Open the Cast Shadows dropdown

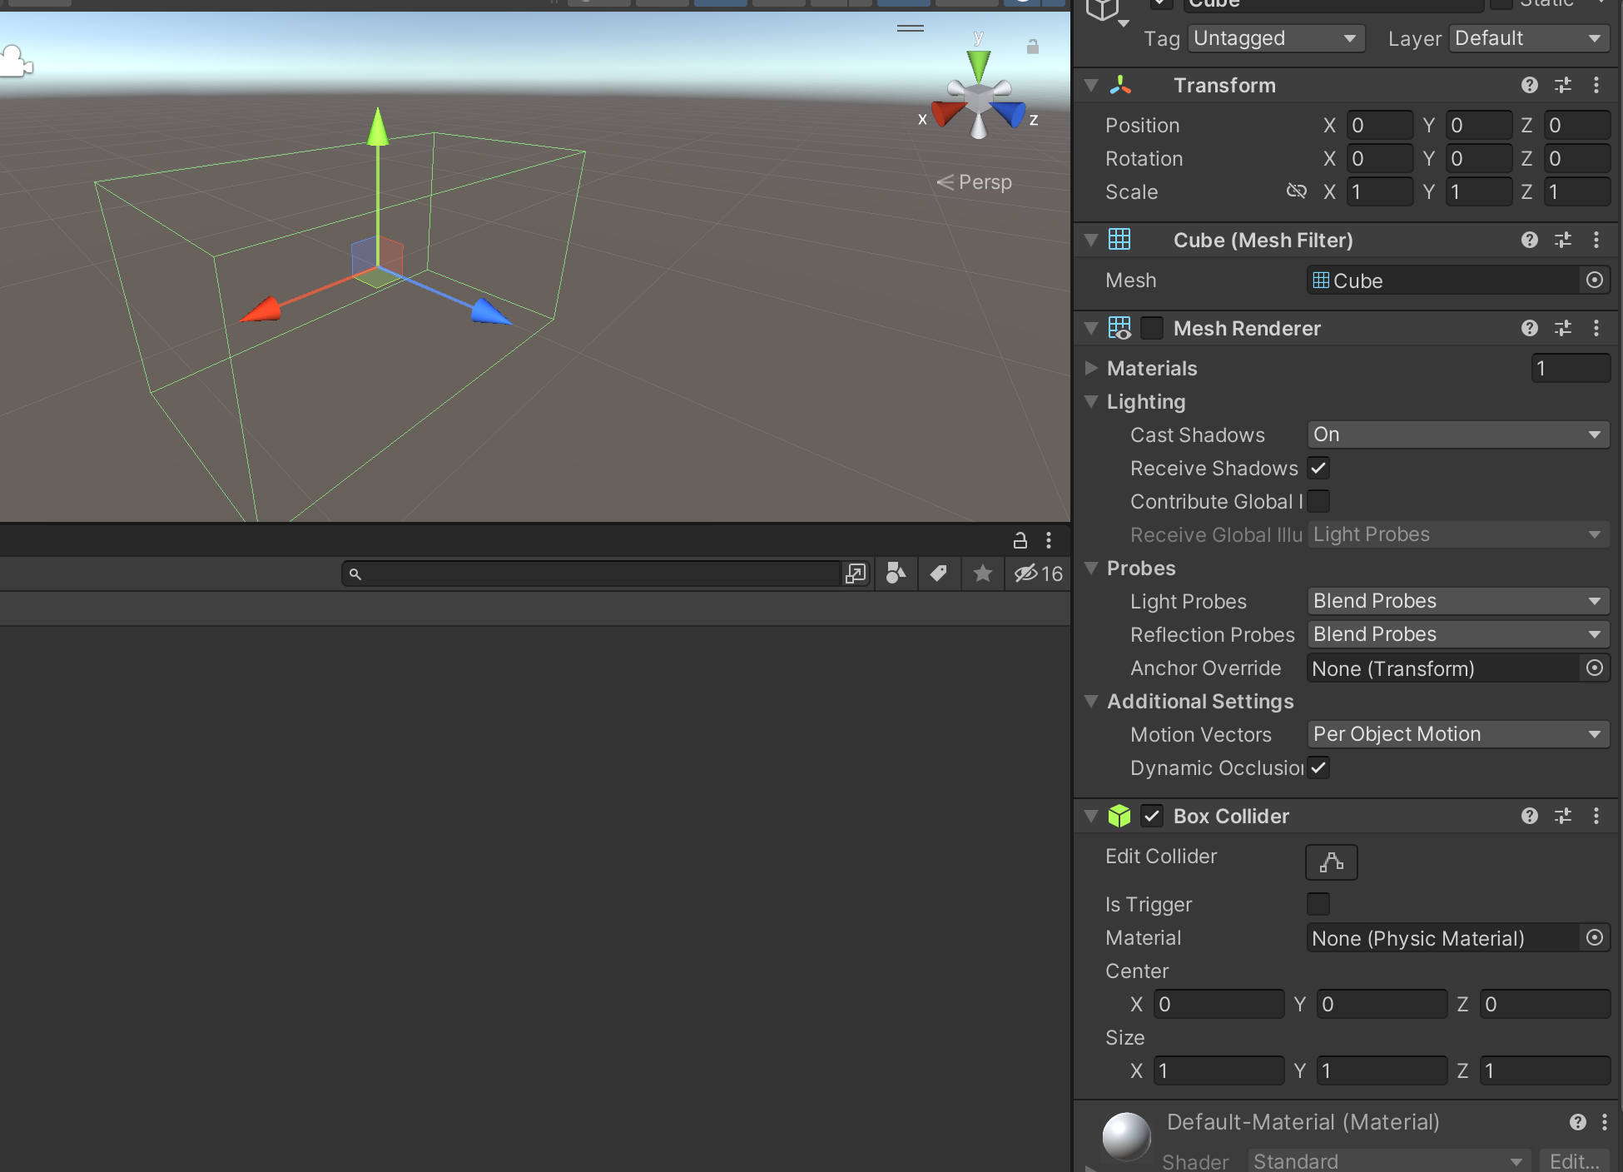(x=1457, y=434)
